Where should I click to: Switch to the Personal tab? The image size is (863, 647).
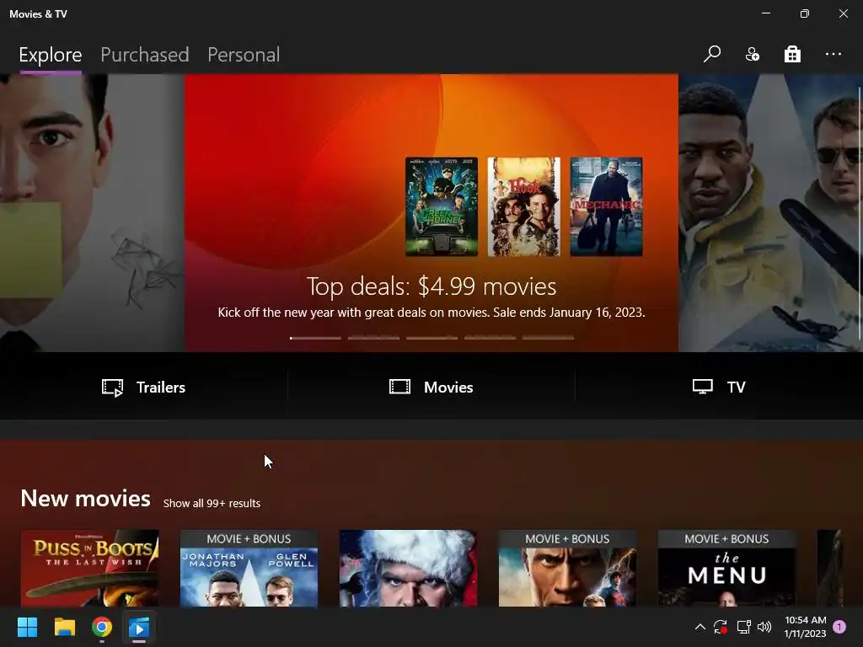[x=244, y=55]
